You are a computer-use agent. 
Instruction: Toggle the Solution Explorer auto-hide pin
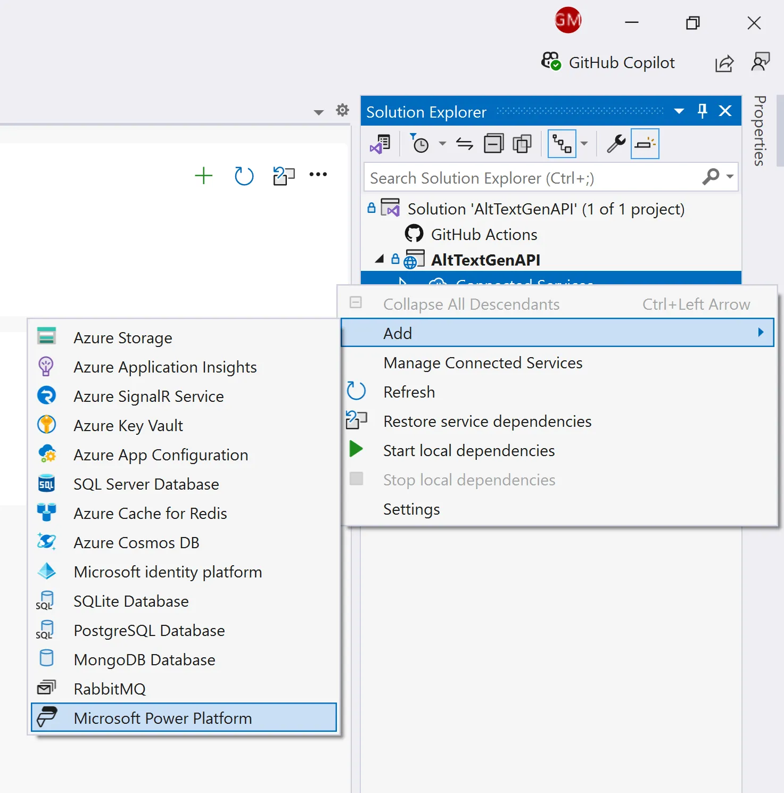click(x=703, y=111)
